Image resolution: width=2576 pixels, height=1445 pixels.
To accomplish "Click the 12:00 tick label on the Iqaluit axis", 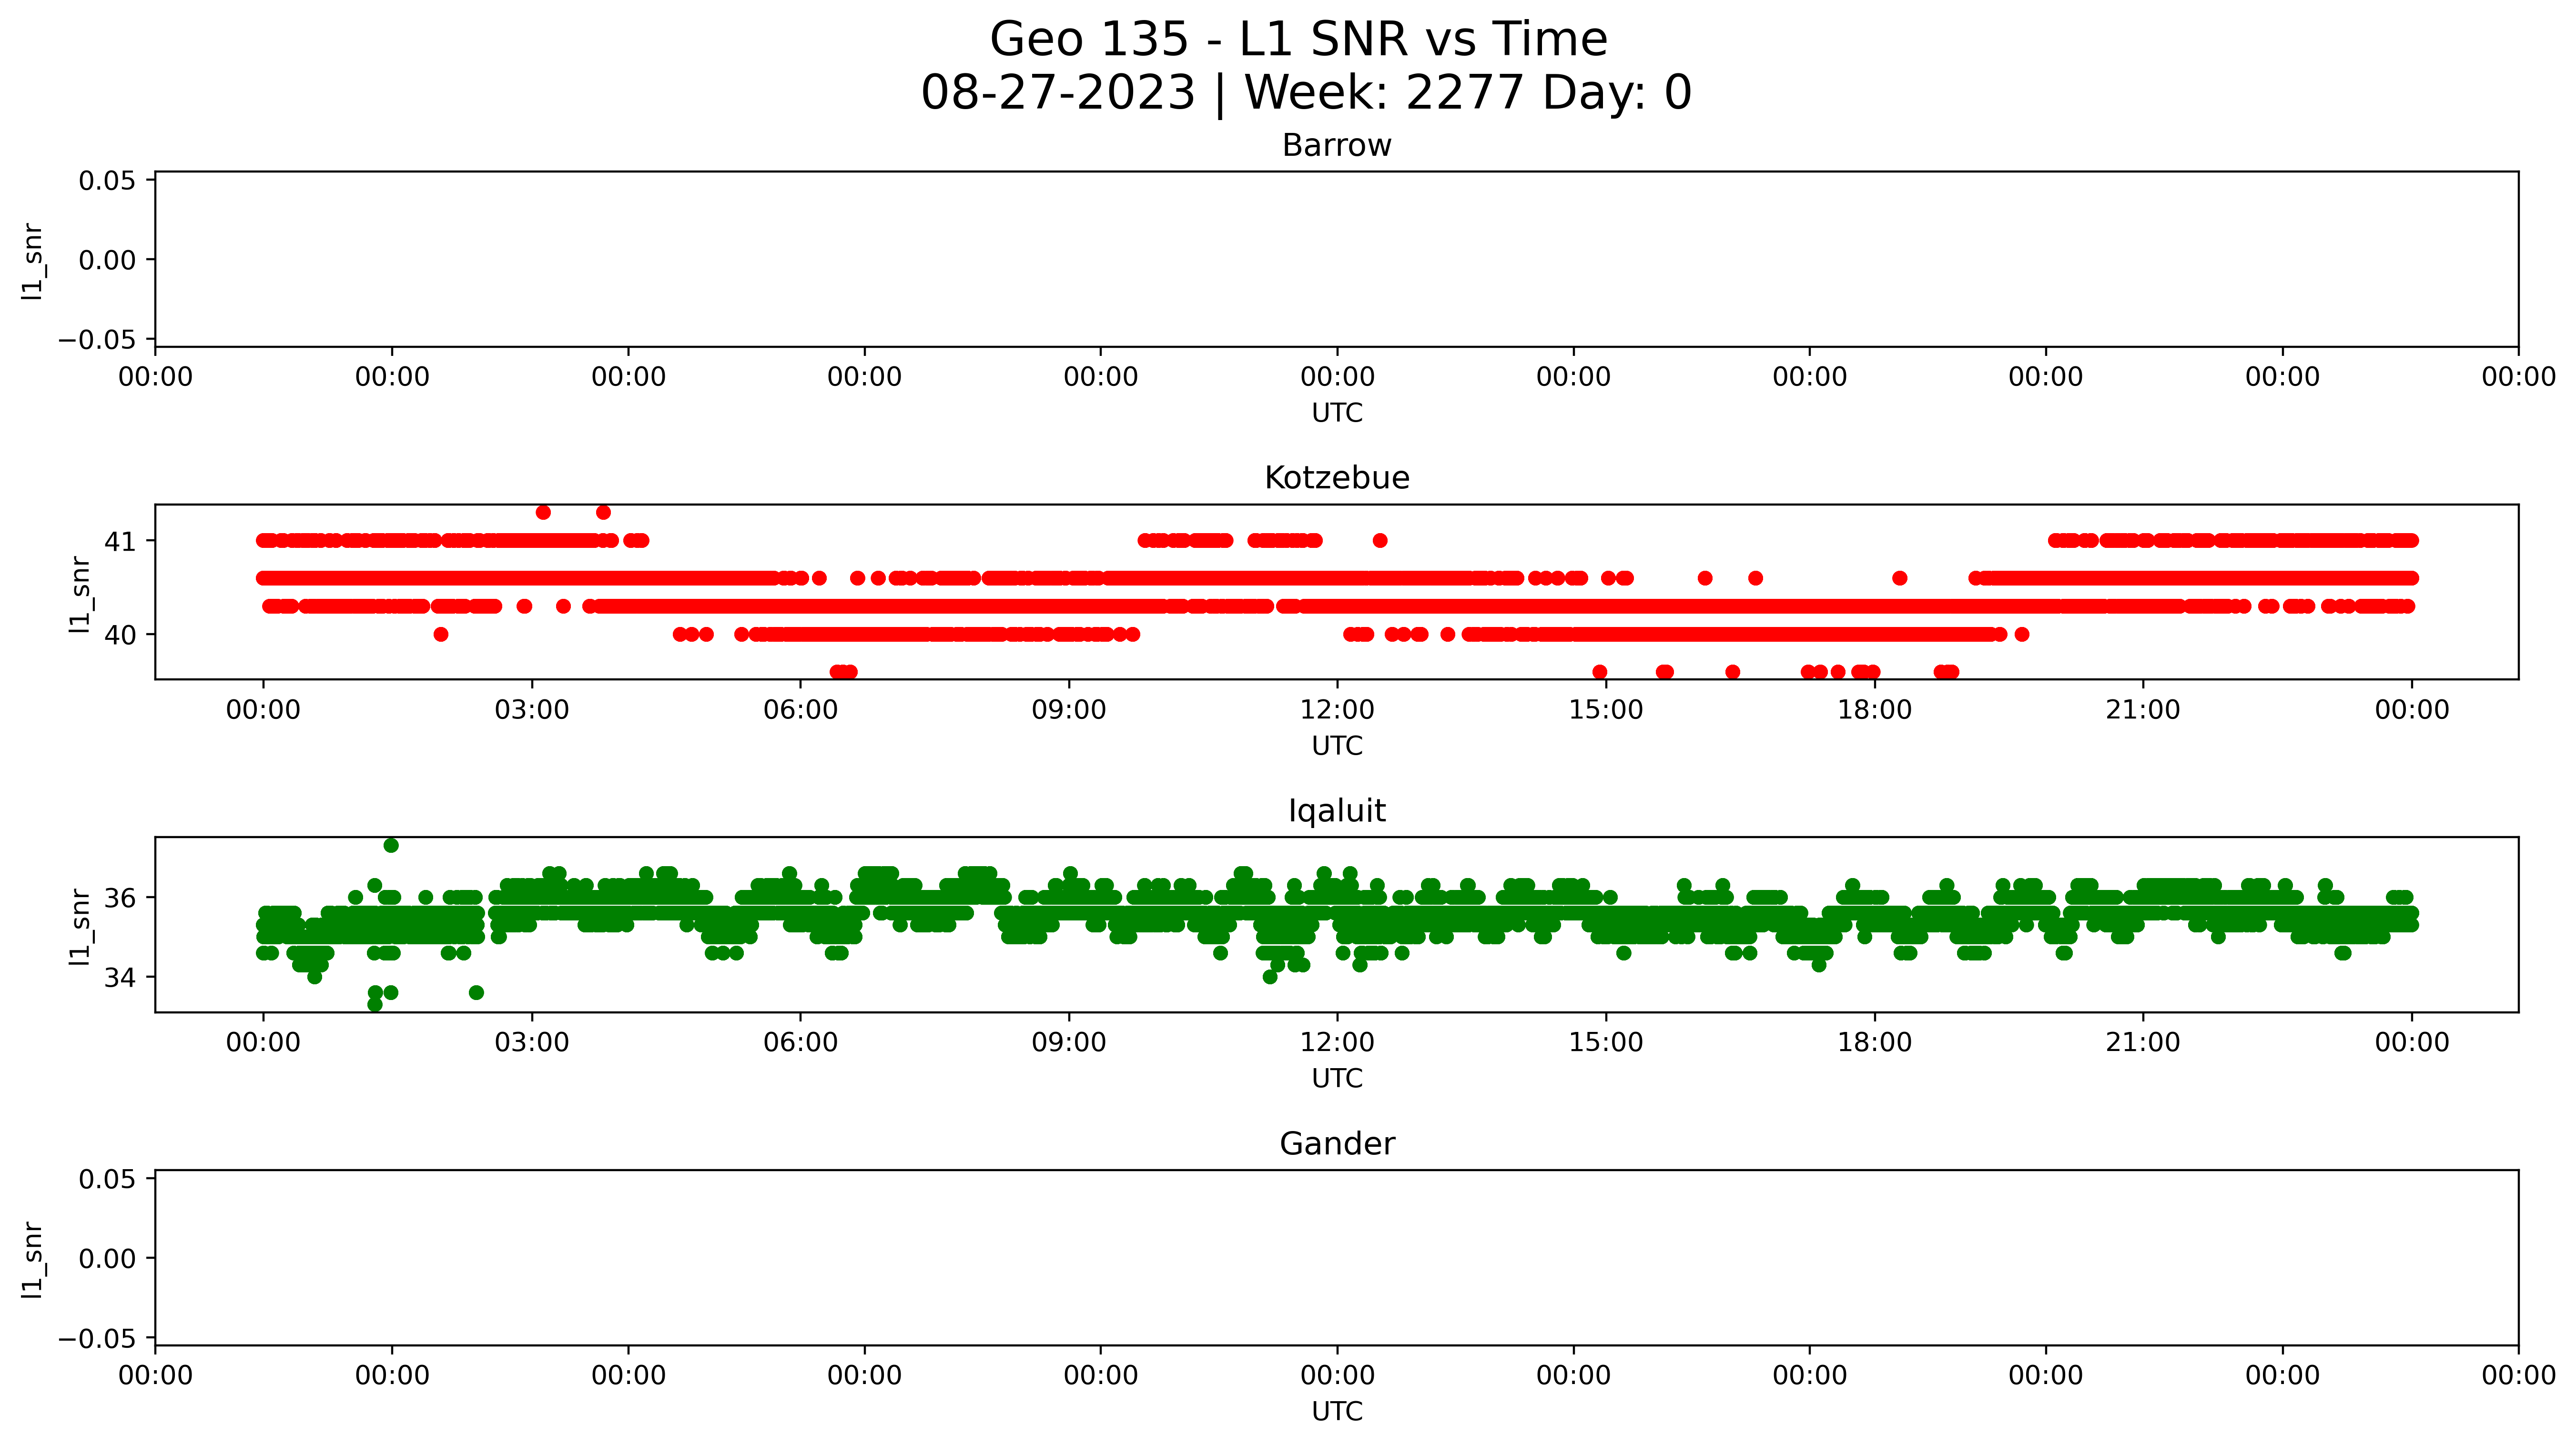I will pos(1337,1043).
